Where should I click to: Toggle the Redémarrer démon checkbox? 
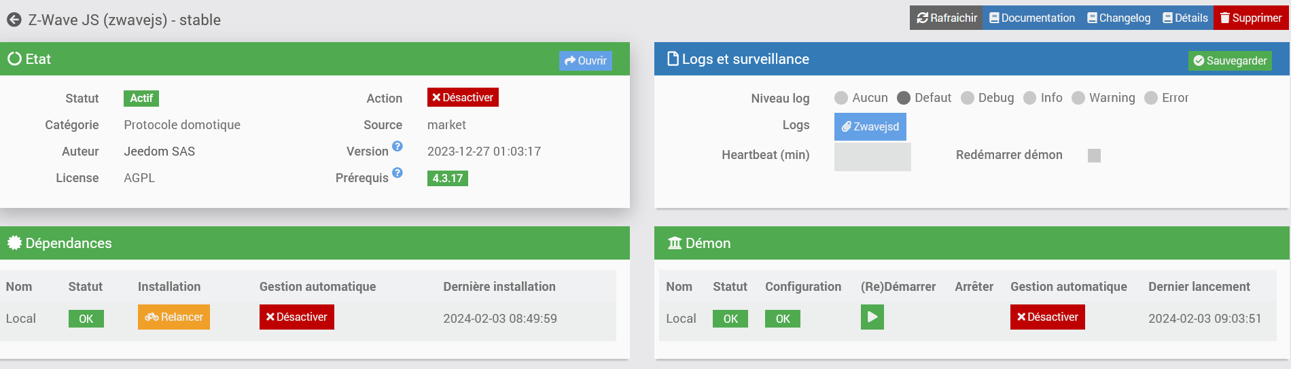(1094, 156)
